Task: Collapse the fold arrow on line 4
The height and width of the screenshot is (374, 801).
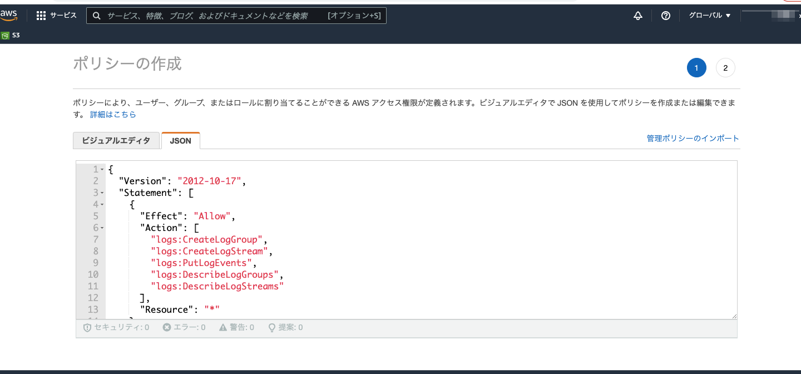Action: click(102, 204)
